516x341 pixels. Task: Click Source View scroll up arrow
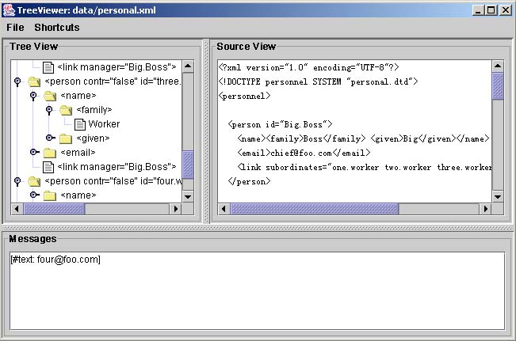pos(498,66)
